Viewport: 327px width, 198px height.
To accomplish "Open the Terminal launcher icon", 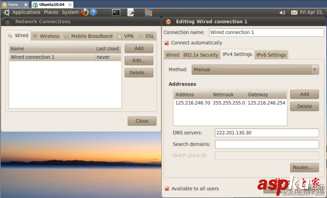I will tap(116, 13).
